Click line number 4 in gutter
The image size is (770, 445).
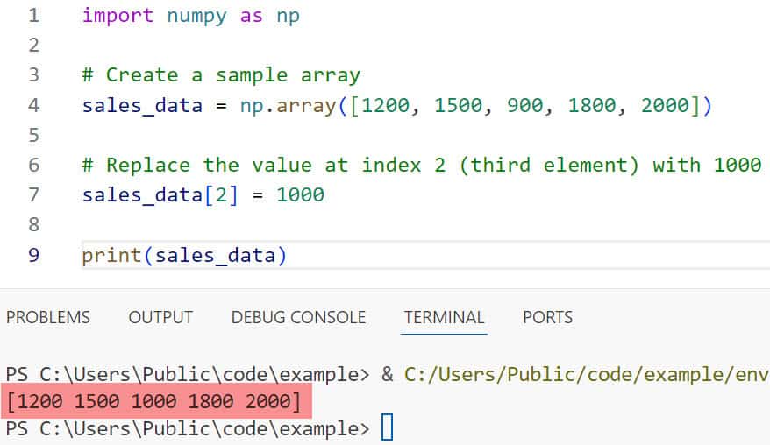[33, 105]
